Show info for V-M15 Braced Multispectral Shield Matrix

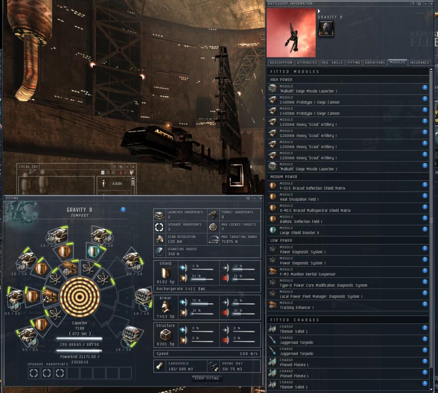[425, 207]
